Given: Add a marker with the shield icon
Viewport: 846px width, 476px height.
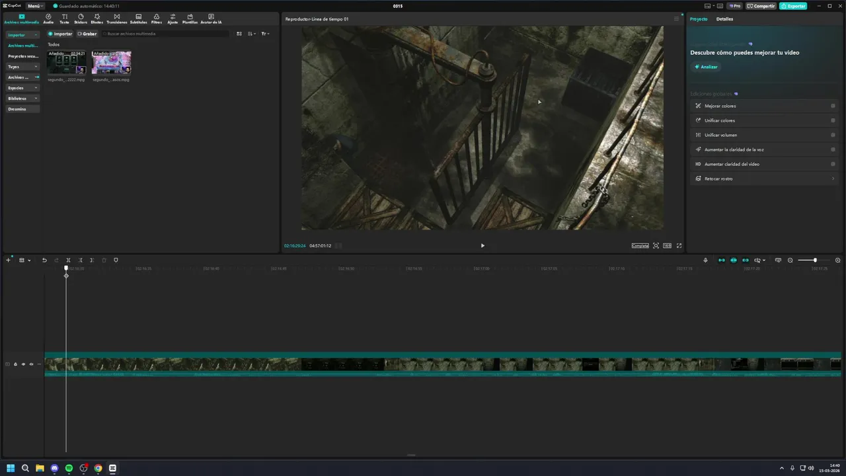Looking at the screenshot, I should [x=116, y=260].
